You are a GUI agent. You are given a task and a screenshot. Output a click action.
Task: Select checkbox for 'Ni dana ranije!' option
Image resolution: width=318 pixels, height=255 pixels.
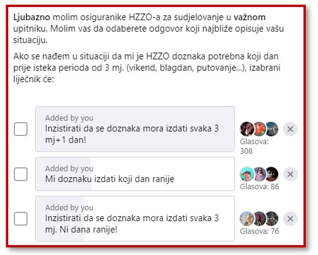pyautogui.click(x=21, y=219)
